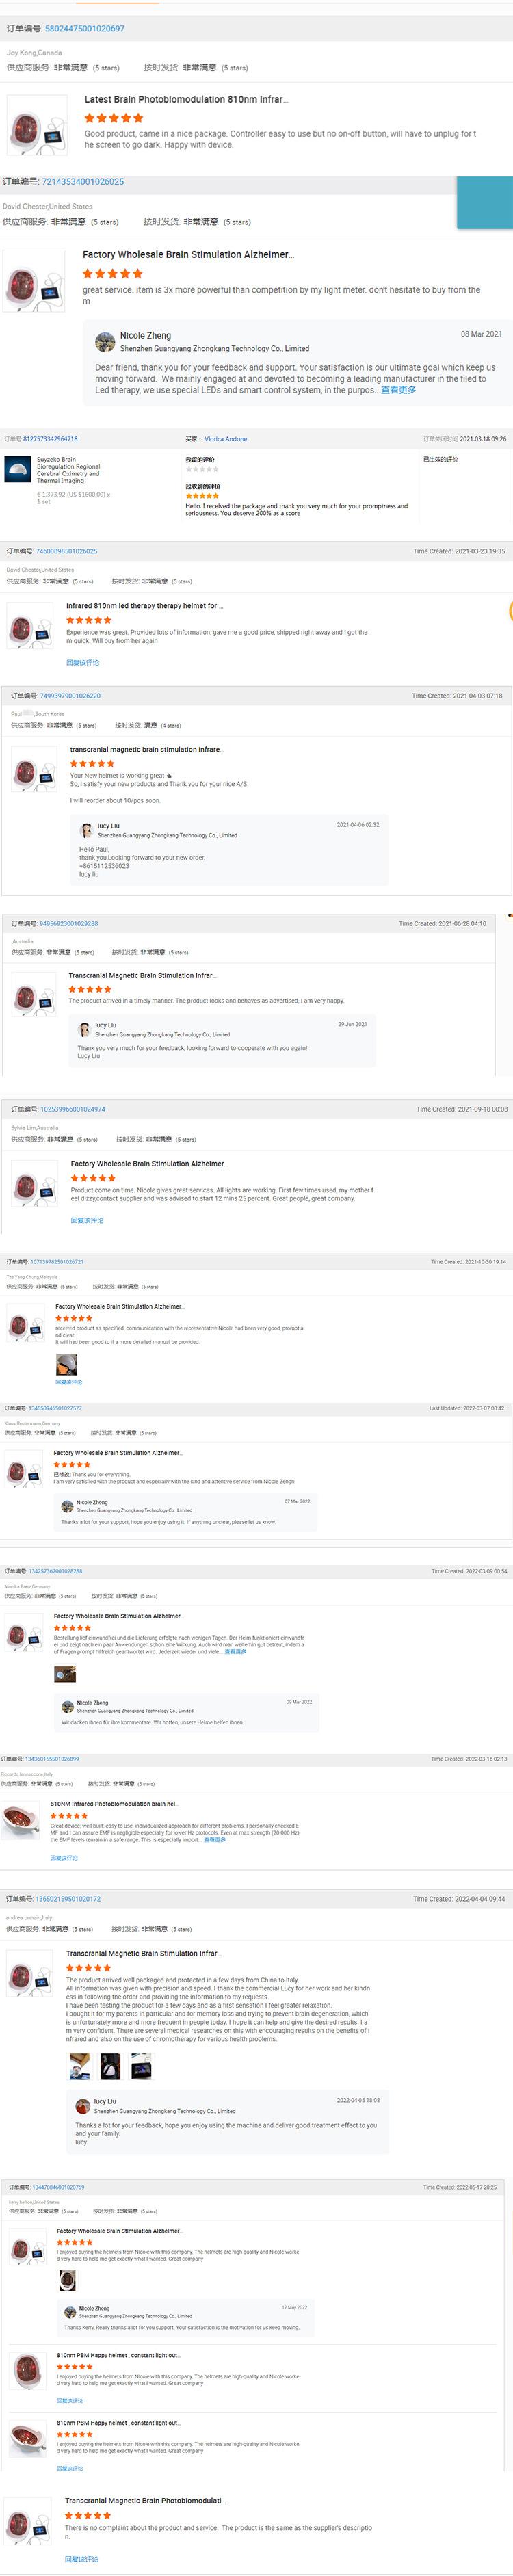Open order number 13650215950102017​2

[x=68, y=1899]
